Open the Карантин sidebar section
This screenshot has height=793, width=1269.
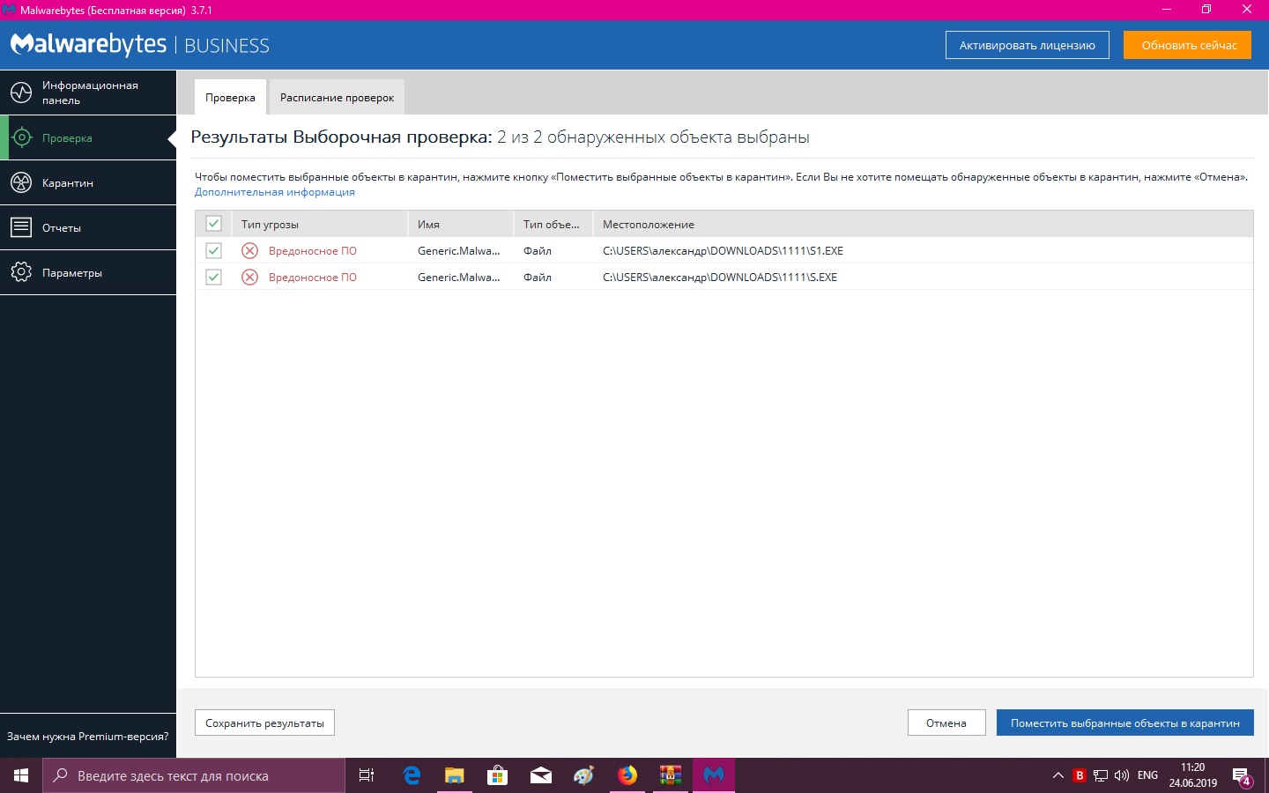[x=88, y=182]
